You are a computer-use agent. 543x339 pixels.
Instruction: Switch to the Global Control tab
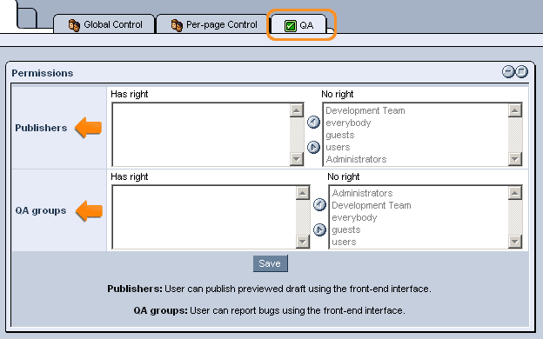[x=104, y=24]
